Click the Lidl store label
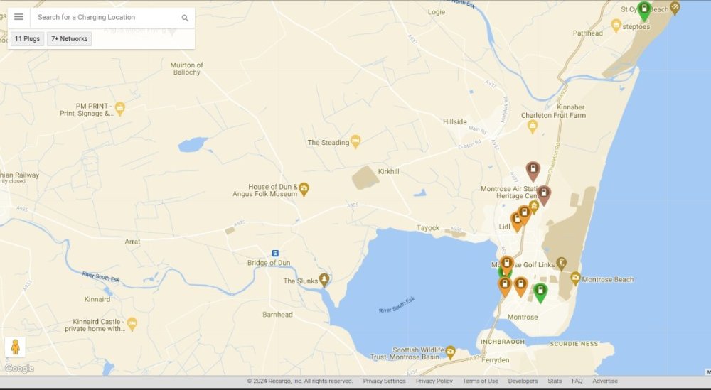 pyautogui.click(x=504, y=227)
